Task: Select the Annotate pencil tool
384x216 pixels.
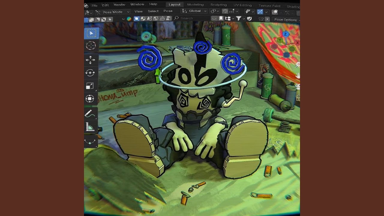Action: click(x=90, y=114)
